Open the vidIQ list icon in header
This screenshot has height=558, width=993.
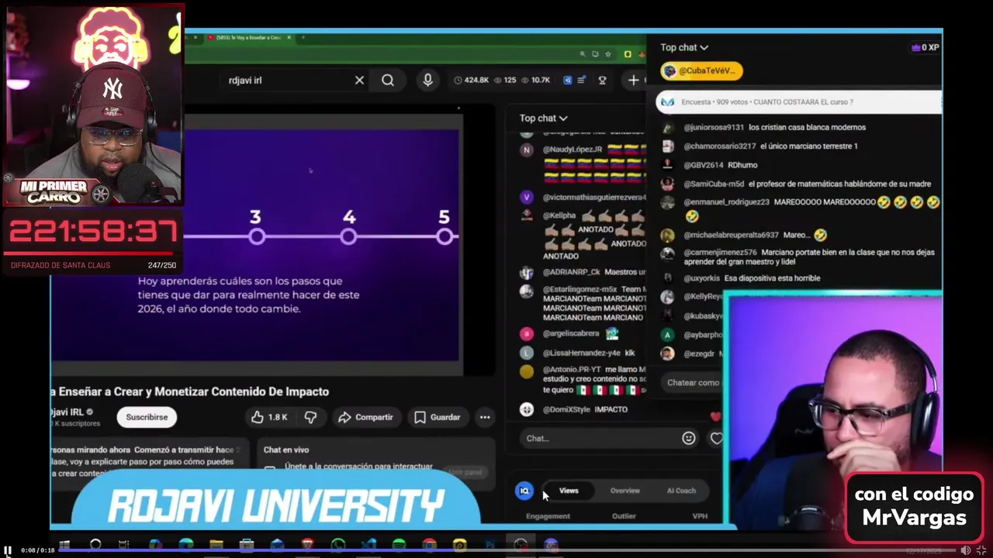(x=582, y=80)
